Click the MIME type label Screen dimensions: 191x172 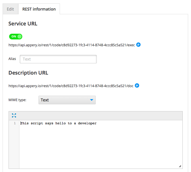click(x=17, y=100)
